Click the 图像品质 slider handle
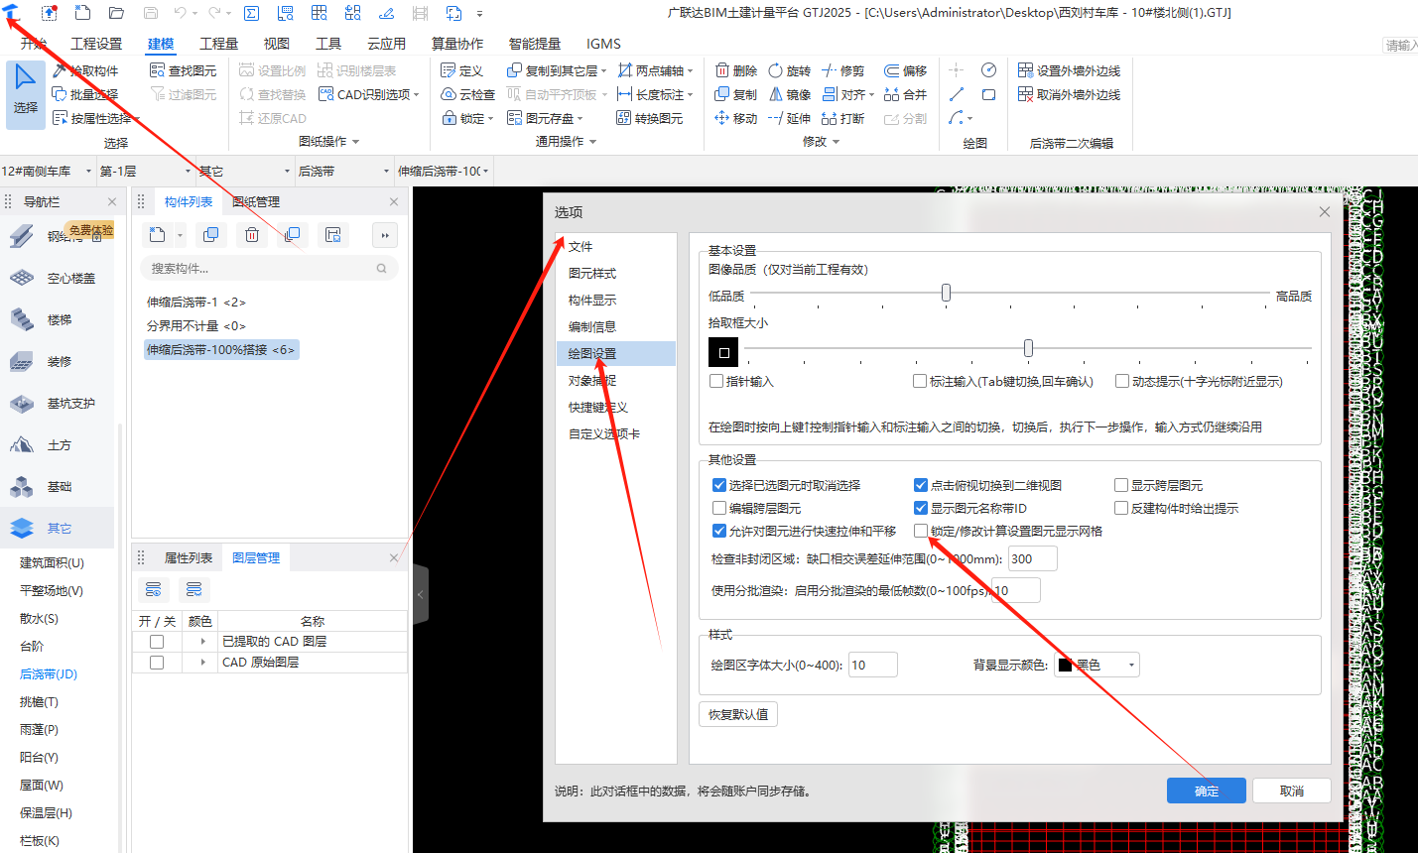This screenshot has height=853, width=1418. [x=946, y=293]
